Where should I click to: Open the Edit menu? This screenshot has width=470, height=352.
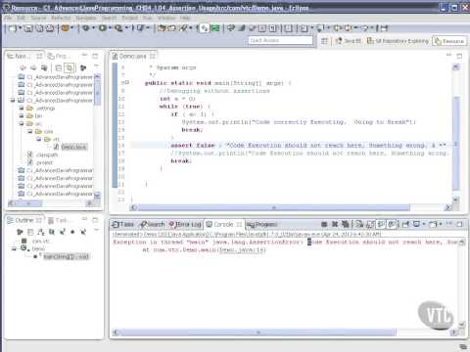click(21, 18)
